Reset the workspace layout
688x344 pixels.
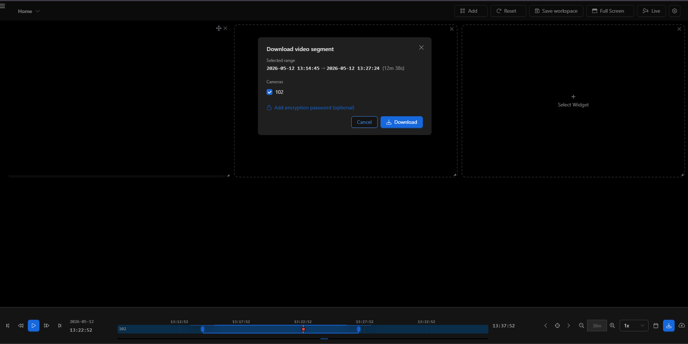pos(508,11)
